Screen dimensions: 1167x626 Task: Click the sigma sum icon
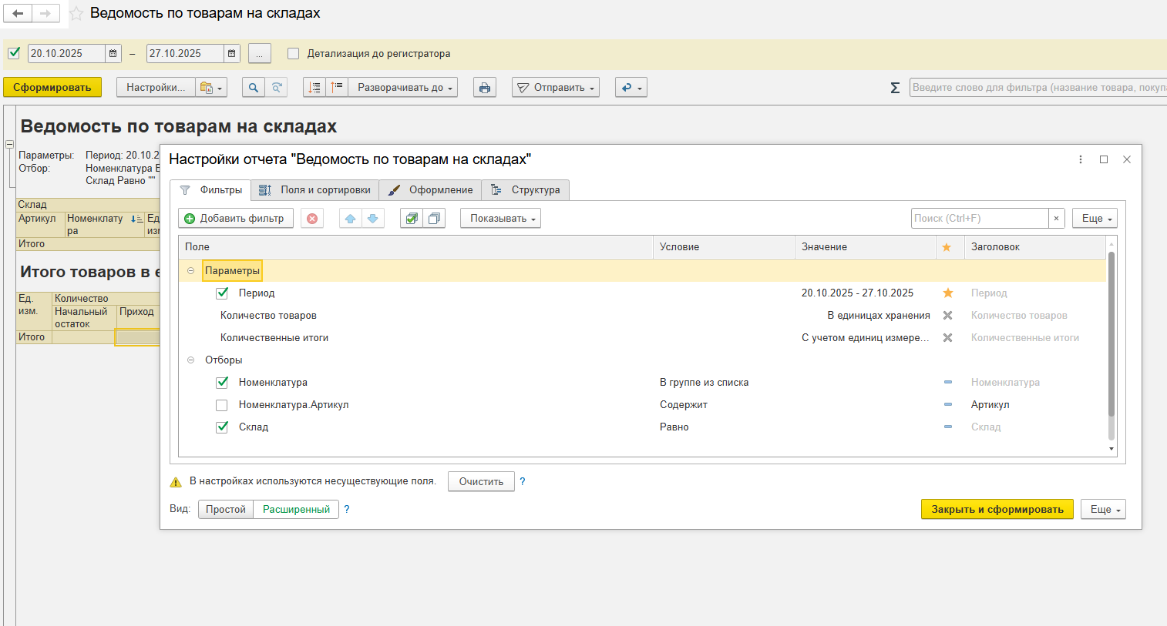point(895,88)
